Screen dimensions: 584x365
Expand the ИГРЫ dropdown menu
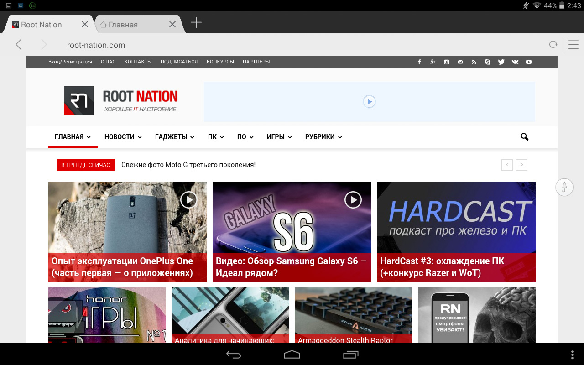click(x=279, y=137)
